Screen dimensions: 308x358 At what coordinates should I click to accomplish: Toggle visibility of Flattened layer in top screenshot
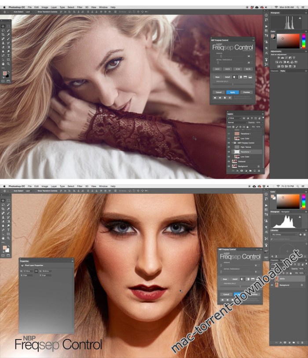(x=229, y=162)
